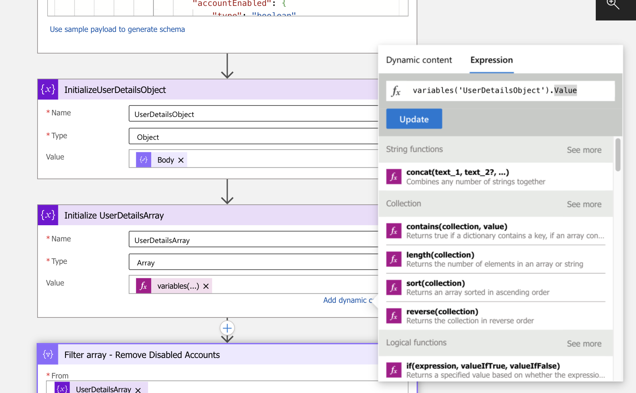Expand See more for String functions

[584, 150]
